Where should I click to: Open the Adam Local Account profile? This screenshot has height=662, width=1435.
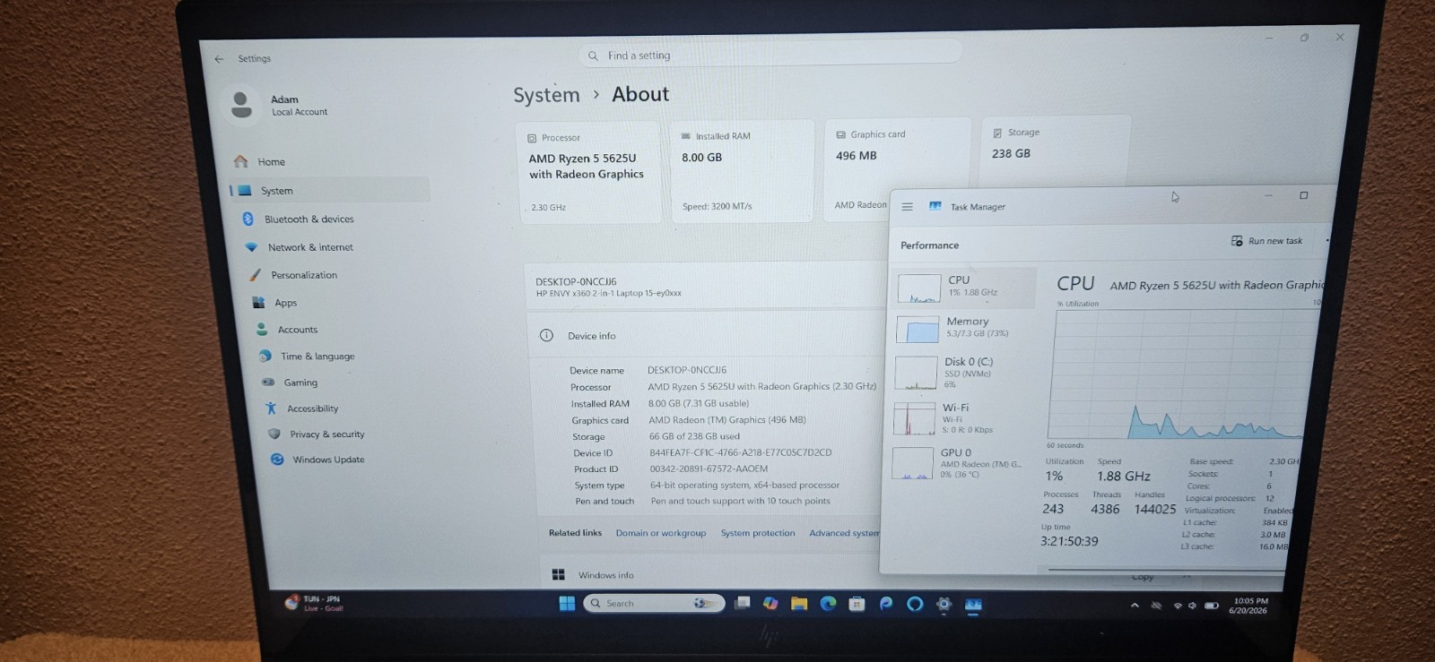click(276, 106)
